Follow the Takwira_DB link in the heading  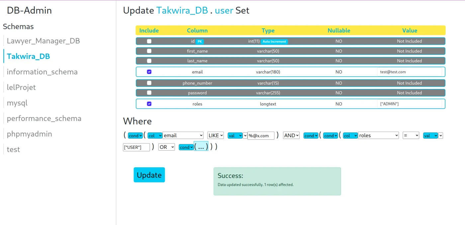click(182, 10)
